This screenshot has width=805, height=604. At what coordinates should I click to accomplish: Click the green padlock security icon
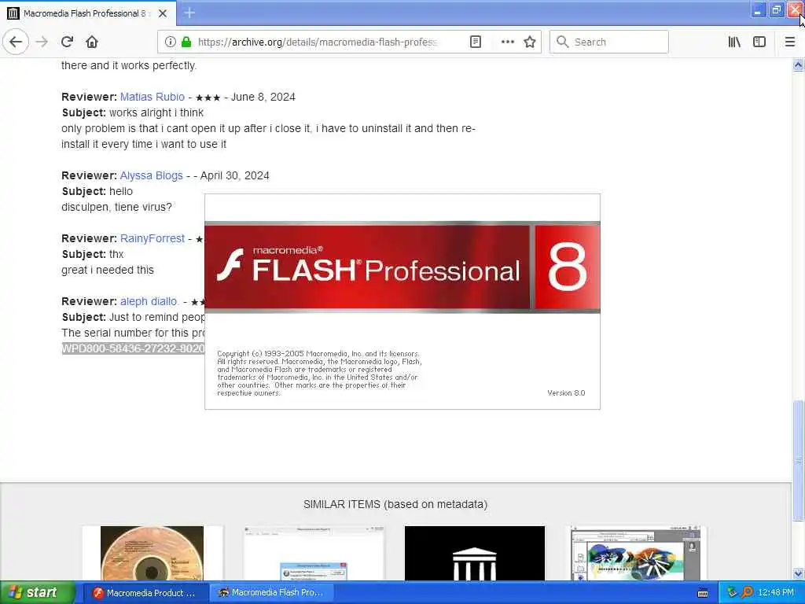tap(186, 42)
